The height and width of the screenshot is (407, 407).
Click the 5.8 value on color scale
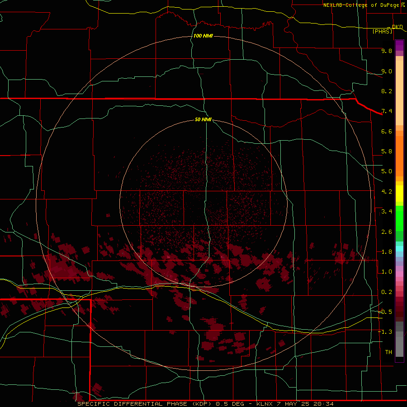pyautogui.click(x=387, y=151)
